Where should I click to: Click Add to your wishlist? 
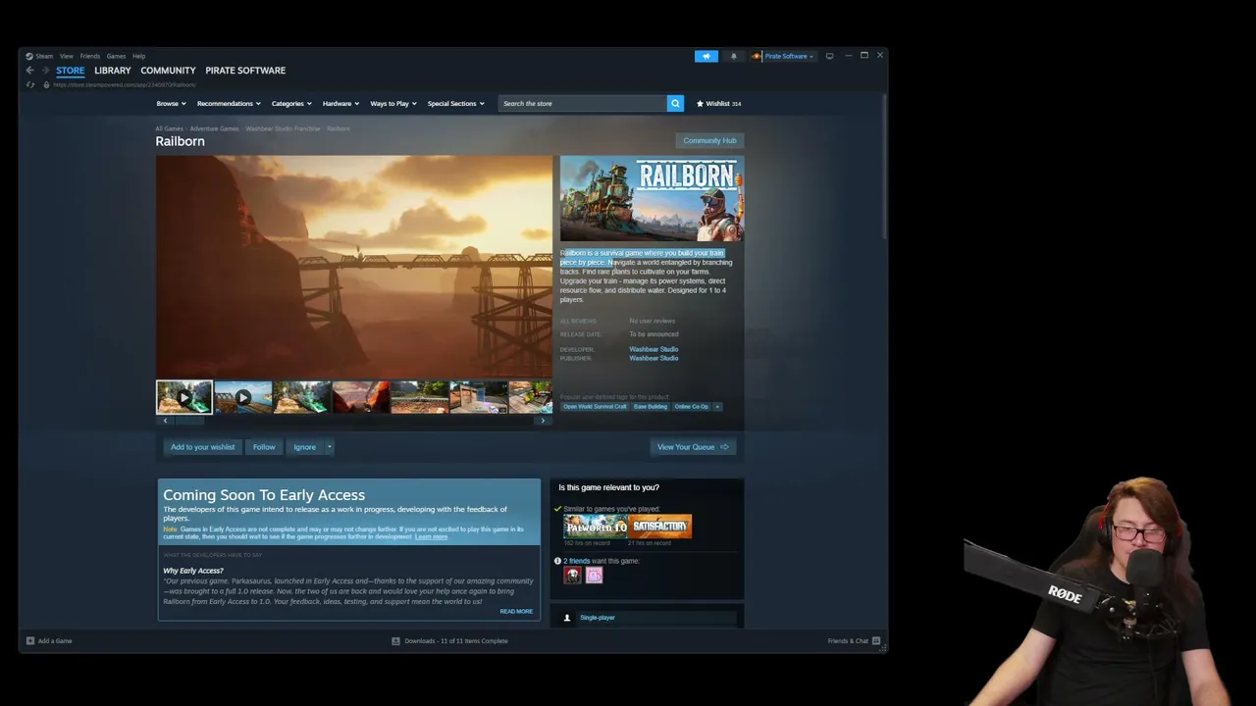(x=202, y=447)
